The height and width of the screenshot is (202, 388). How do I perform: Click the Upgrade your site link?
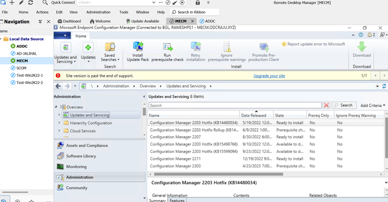[x=269, y=76]
